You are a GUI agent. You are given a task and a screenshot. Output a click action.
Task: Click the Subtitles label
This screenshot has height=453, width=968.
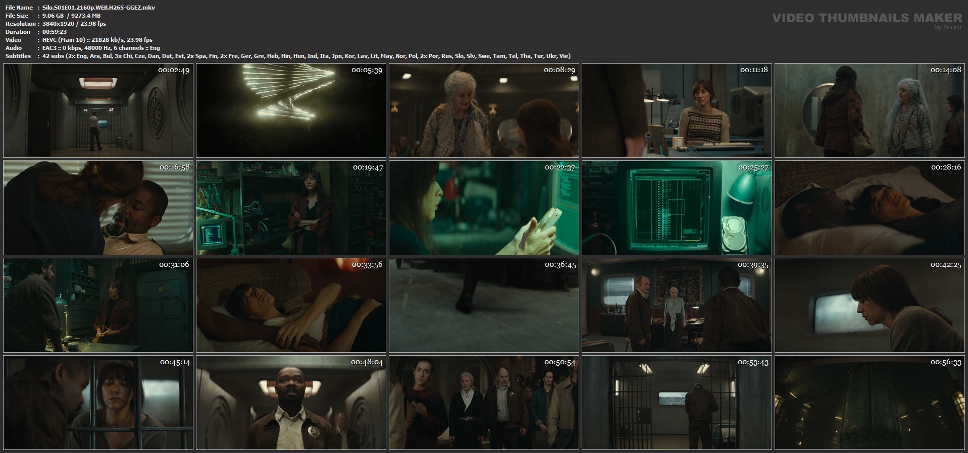click(x=18, y=56)
